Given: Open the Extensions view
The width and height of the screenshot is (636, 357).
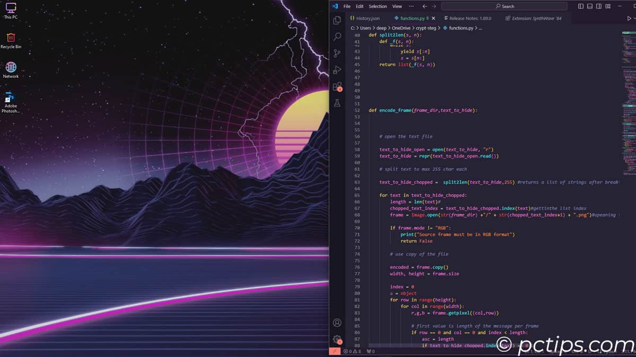Looking at the screenshot, I should tap(337, 86).
